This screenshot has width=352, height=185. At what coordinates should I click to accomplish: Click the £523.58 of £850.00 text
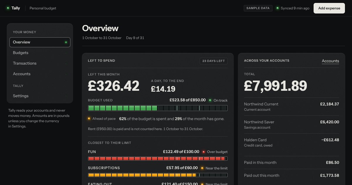(x=188, y=100)
